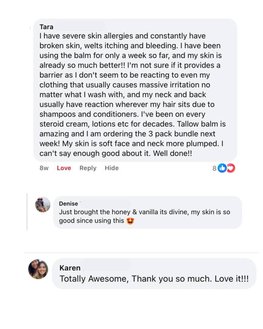Open Tara's profile by clicking her name
263x329 pixels.
pos(46,27)
